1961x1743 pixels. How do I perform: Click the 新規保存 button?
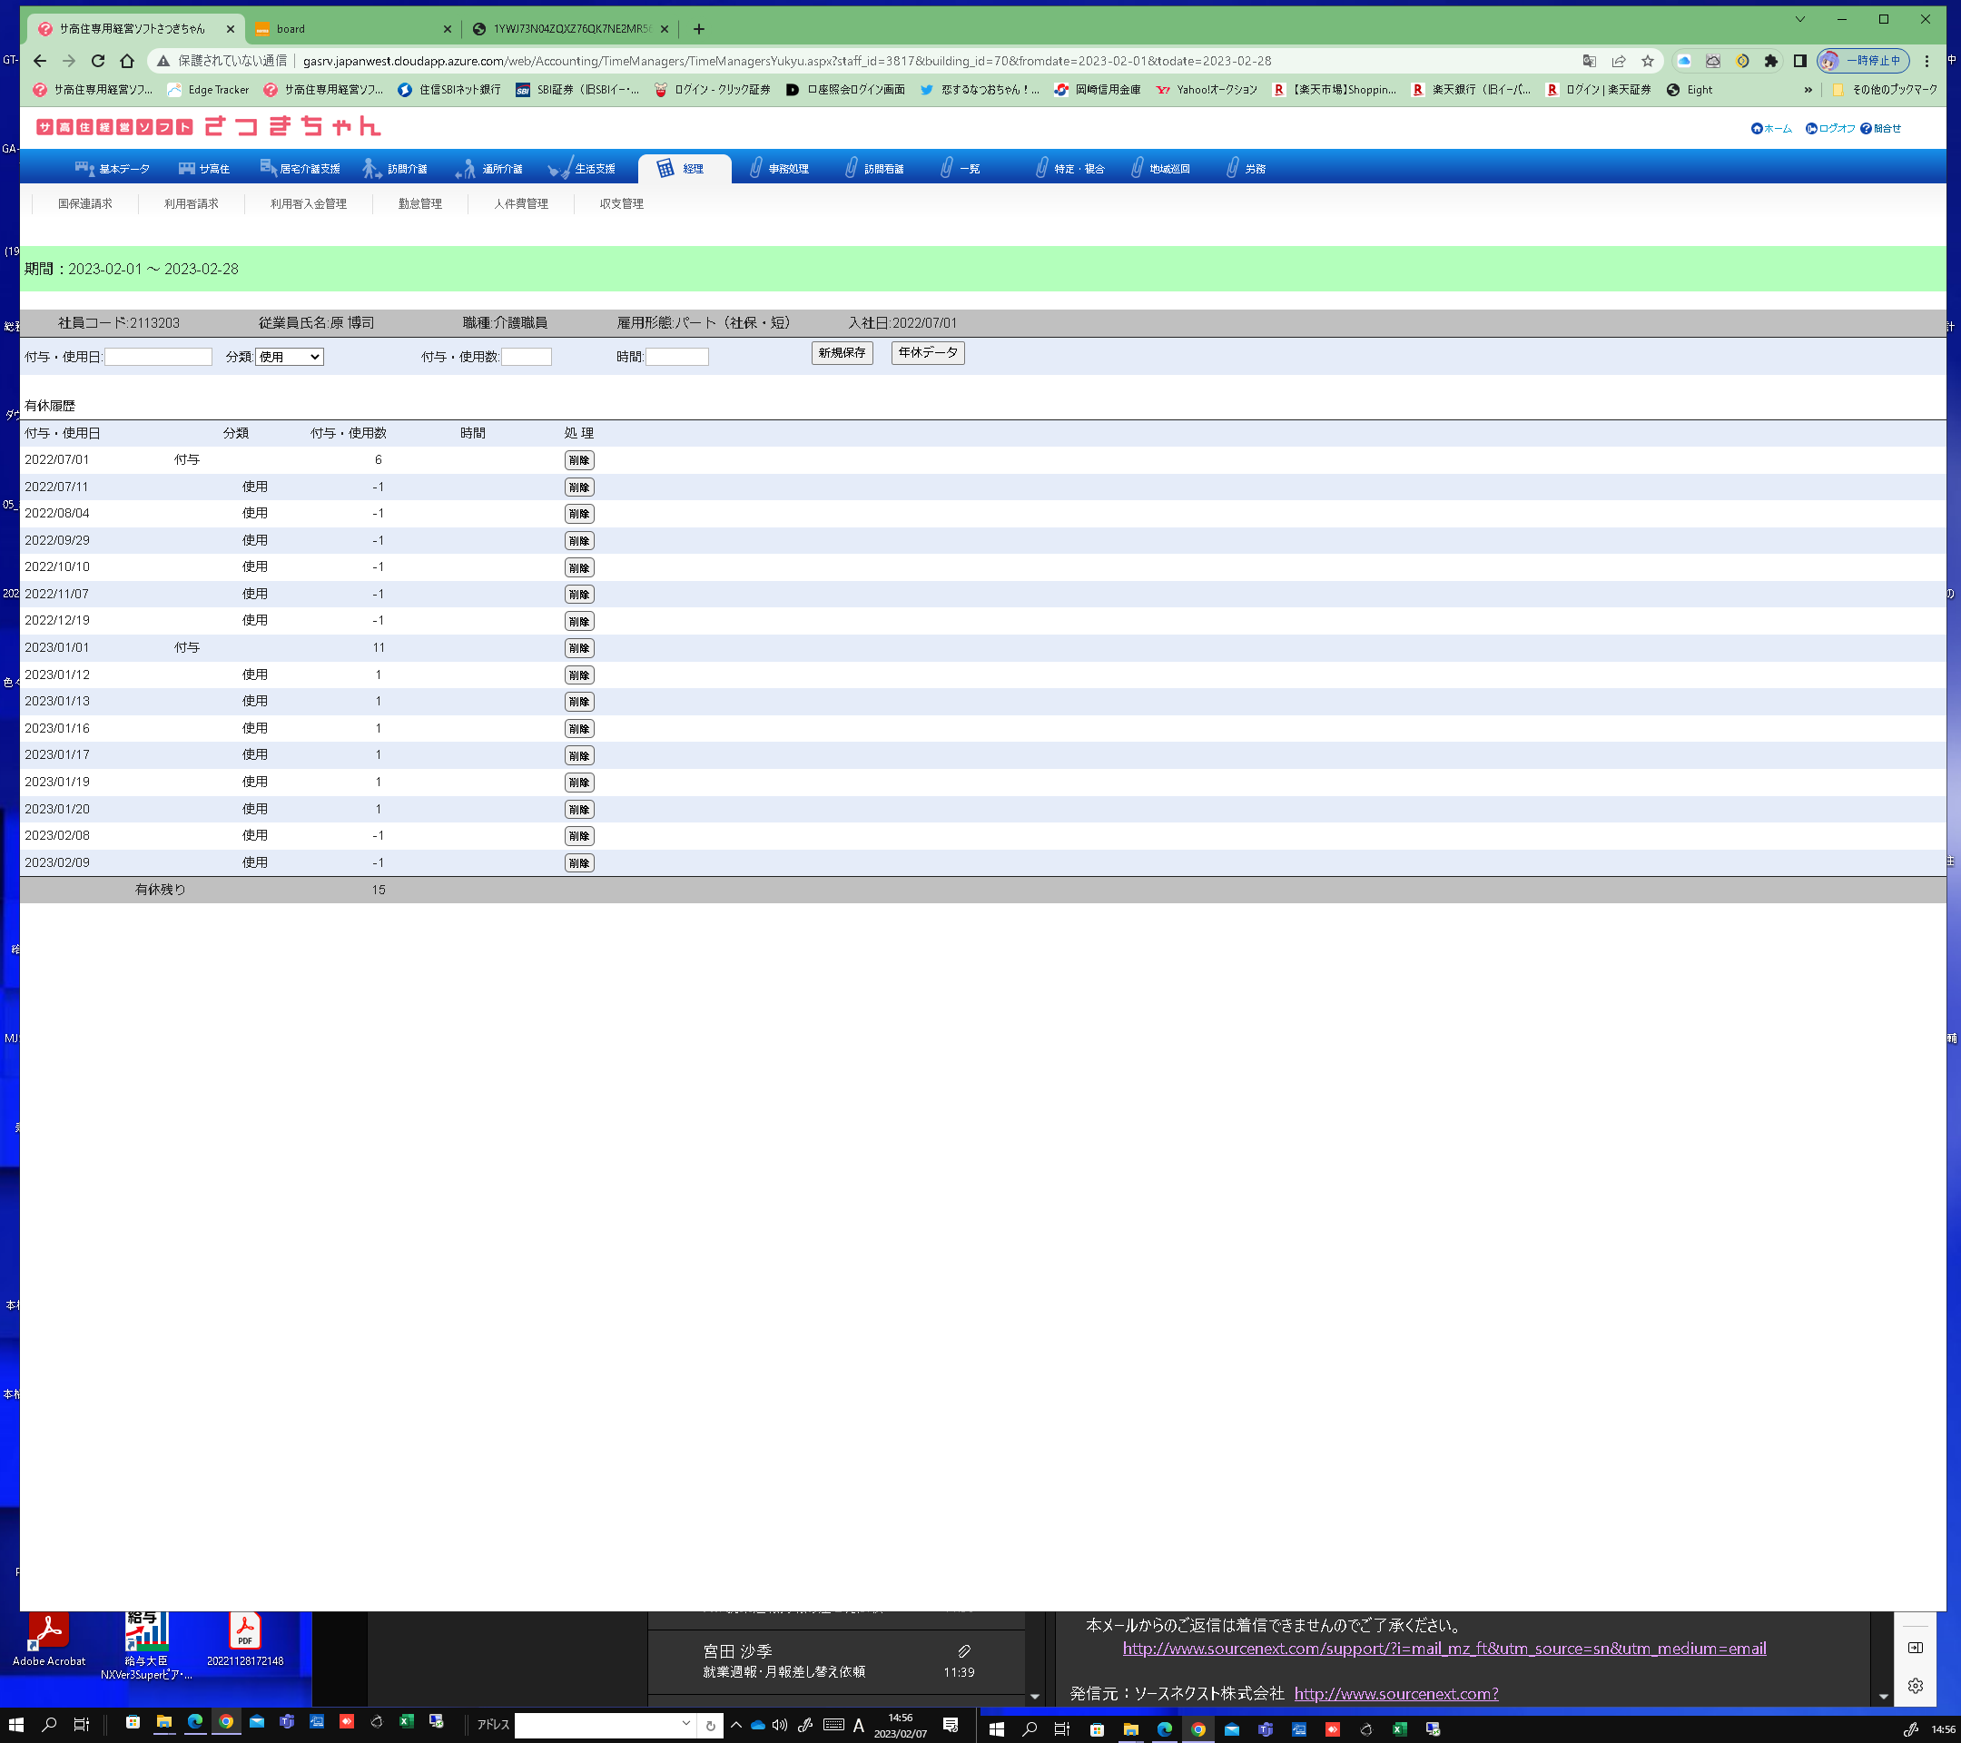coord(842,353)
